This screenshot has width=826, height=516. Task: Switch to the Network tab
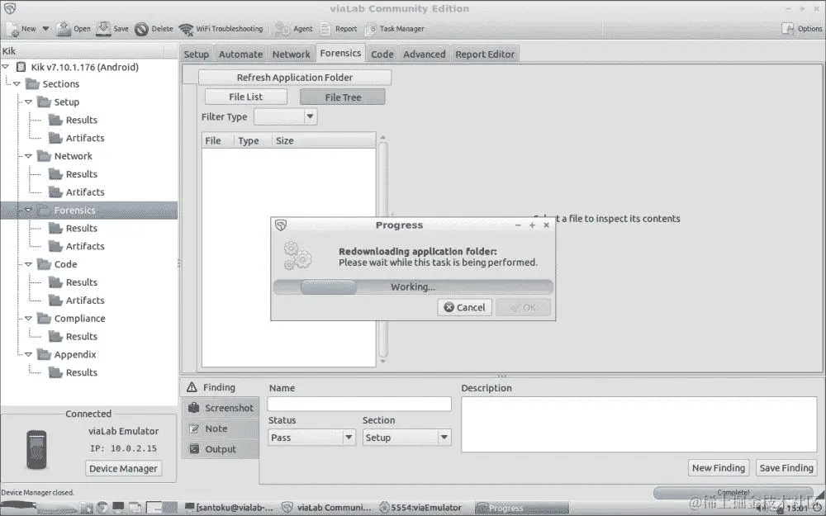coord(292,54)
